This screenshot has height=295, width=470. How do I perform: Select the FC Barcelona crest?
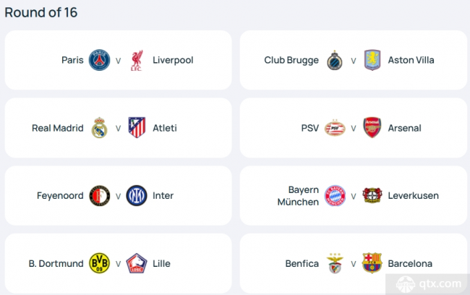tap(372, 263)
